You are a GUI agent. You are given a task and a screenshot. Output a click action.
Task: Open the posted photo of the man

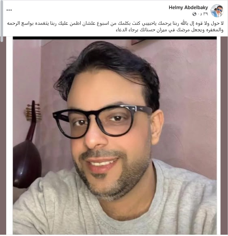click(x=114, y=135)
